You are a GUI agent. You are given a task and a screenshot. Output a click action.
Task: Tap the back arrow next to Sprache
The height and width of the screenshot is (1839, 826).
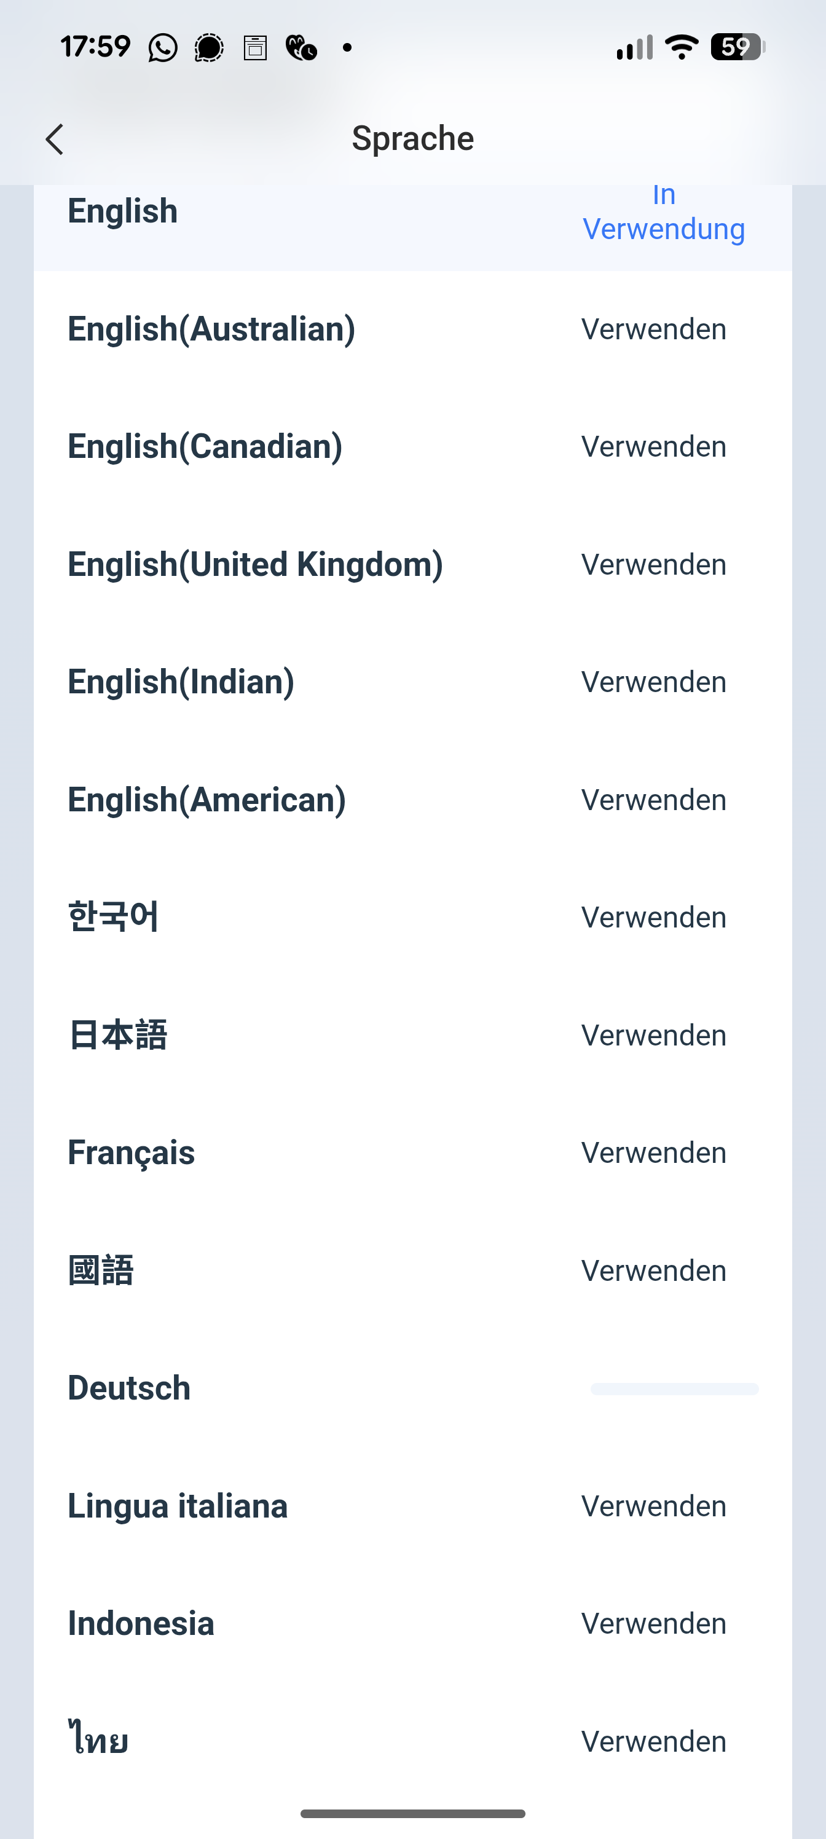point(55,139)
